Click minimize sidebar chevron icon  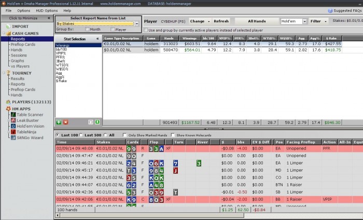coord(49,18)
